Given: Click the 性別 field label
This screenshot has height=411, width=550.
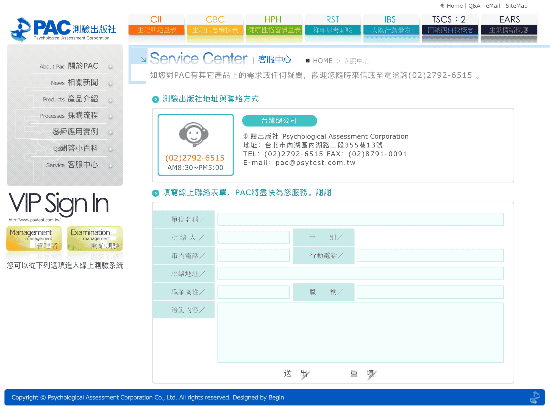Looking at the screenshot, I should click(324, 237).
